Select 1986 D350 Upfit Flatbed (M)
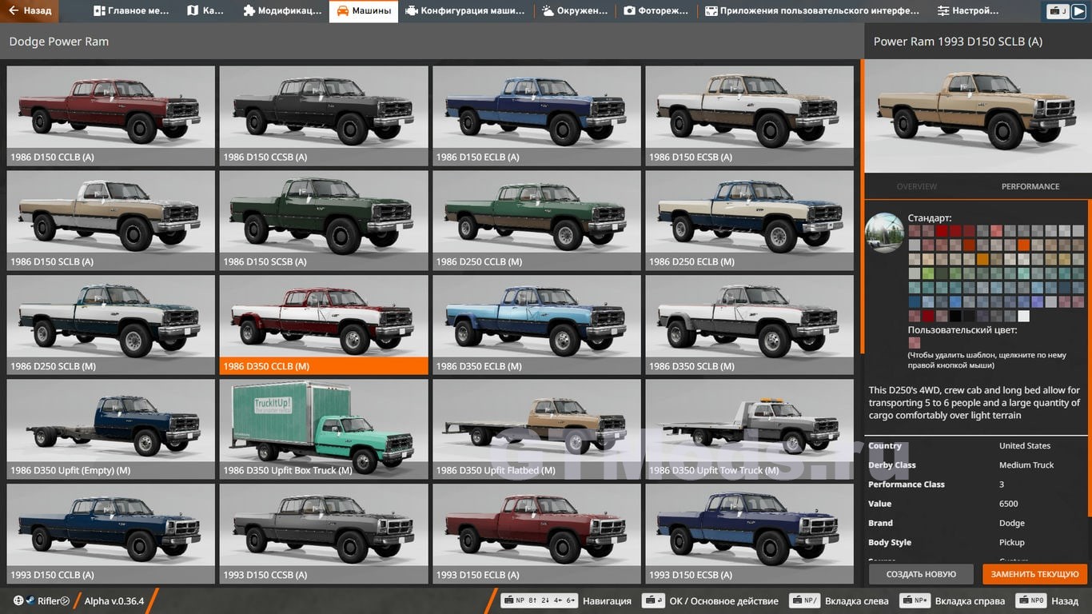Image resolution: width=1092 pixels, height=614 pixels. (536, 429)
